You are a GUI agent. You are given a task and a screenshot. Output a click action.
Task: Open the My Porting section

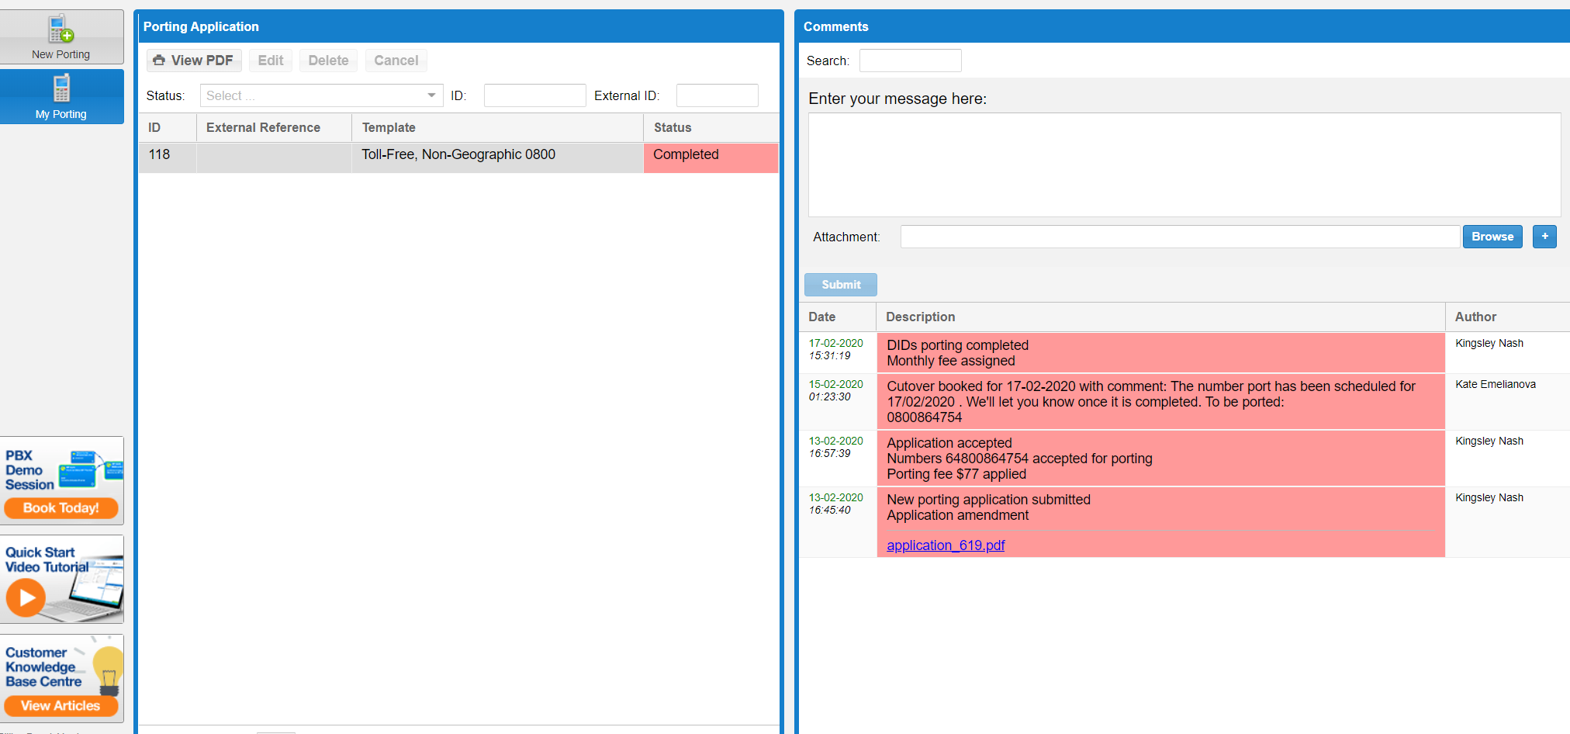[x=61, y=96]
